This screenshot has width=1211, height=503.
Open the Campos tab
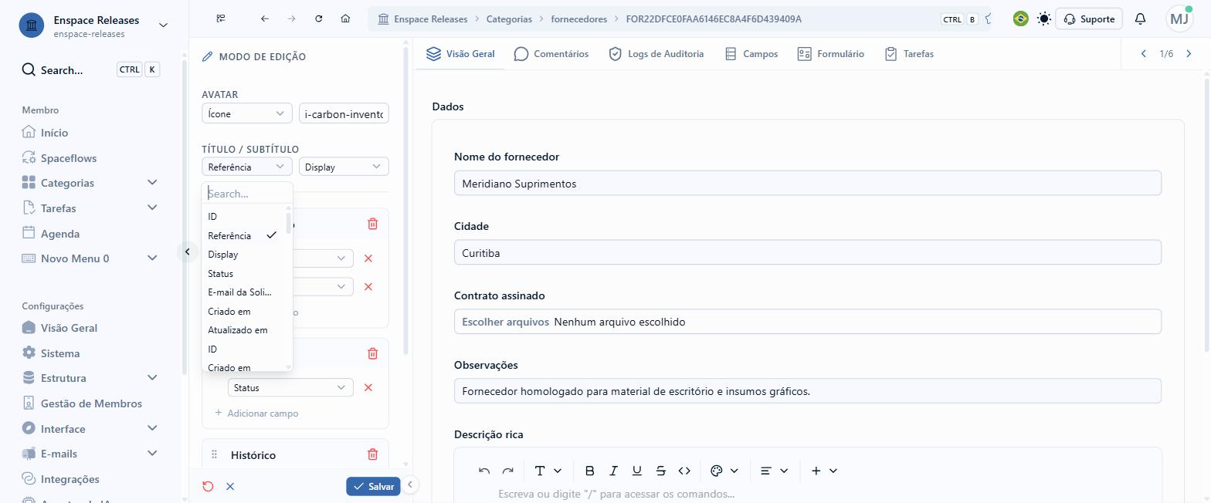pyautogui.click(x=751, y=53)
